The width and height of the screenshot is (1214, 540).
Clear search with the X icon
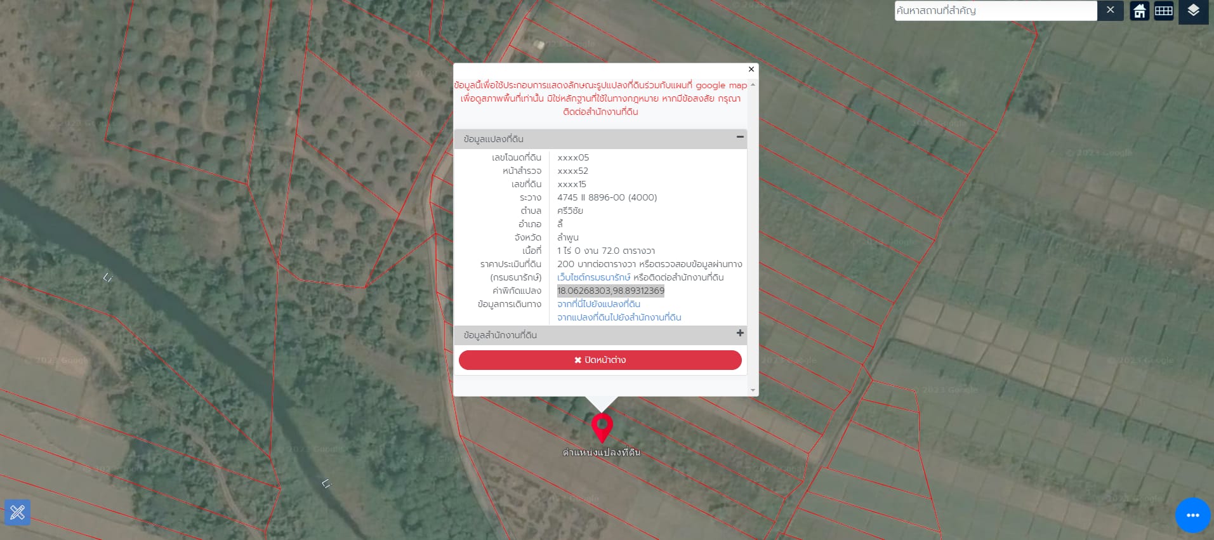(x=1110, y=10)
